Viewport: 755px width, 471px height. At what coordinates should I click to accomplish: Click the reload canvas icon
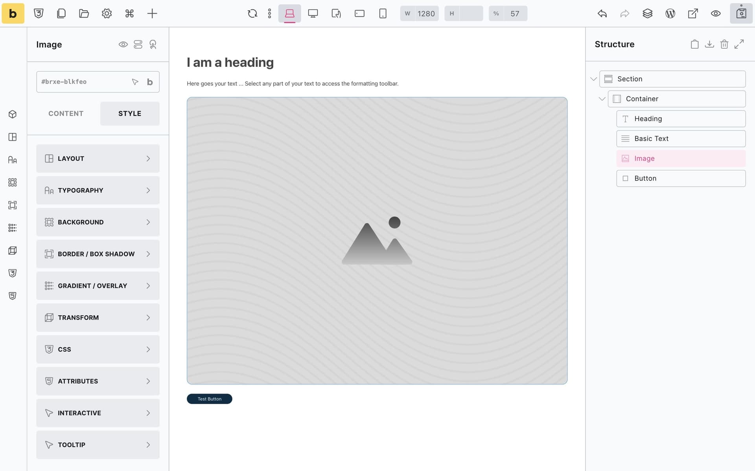tap(252, 13)
